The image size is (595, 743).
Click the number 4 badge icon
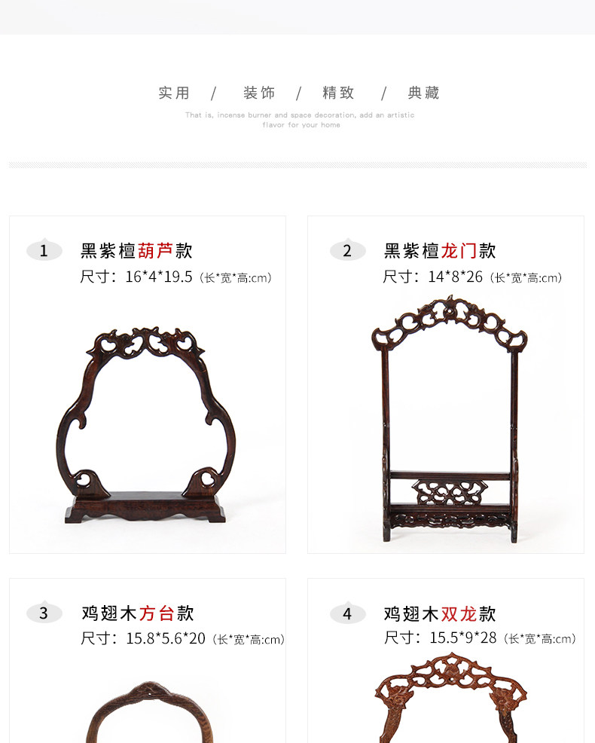tap(347, 613)
